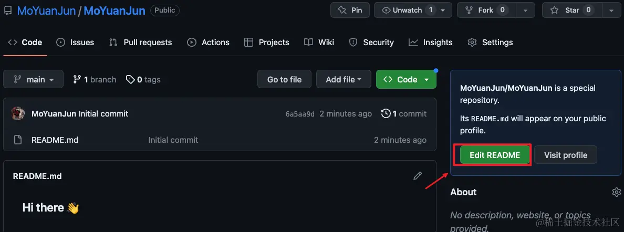The width and height of the screenshot is (624, 232).
Task: Expand the main branch selector dropdown
Action: (x=33, y=80)
